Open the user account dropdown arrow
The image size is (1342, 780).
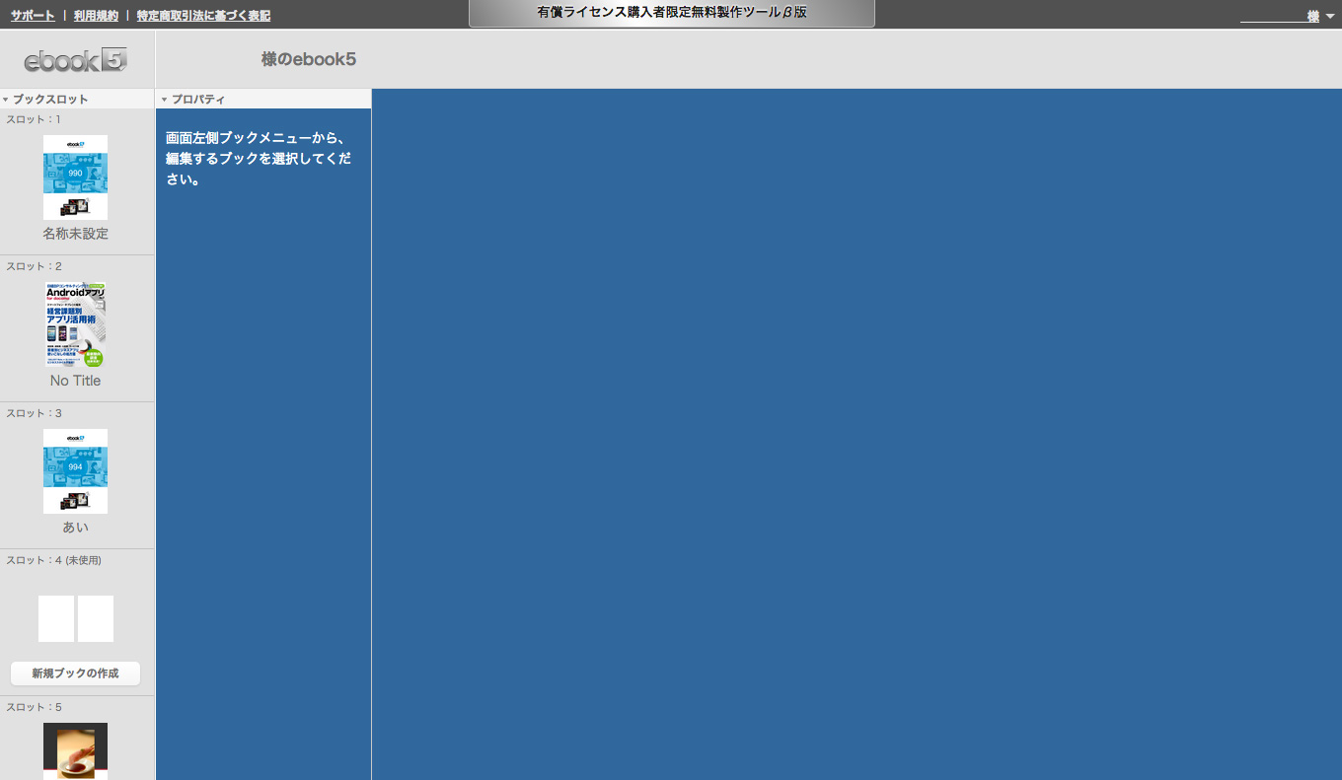coord(1329,17)
